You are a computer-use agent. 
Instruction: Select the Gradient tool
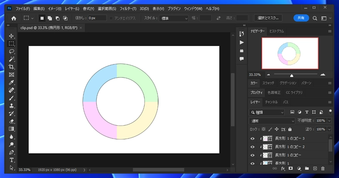11,129
